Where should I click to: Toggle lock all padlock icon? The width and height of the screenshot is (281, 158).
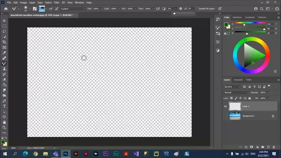[250, 98]
